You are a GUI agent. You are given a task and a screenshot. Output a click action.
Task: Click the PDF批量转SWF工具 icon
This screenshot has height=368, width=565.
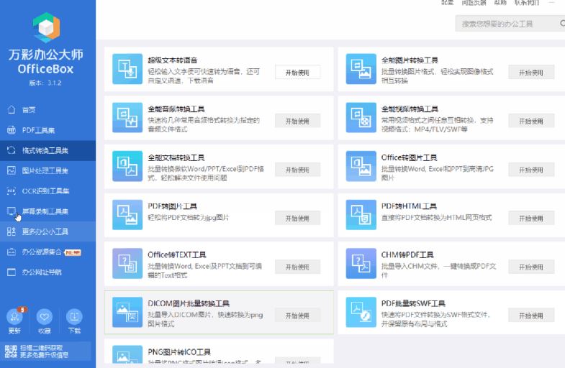point(361,311)
